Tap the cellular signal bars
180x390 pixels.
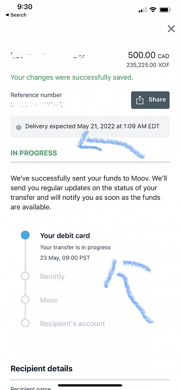[x=142, y=10]
